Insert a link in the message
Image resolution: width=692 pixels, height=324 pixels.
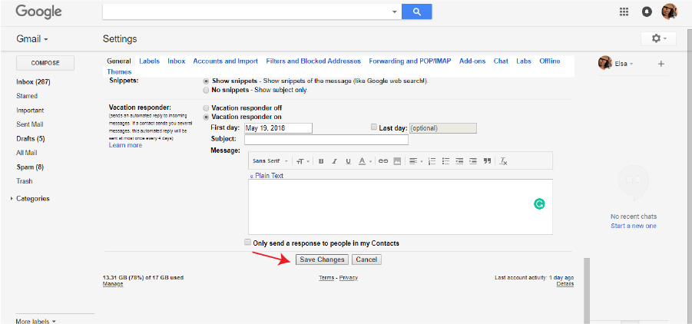[383, 161]
